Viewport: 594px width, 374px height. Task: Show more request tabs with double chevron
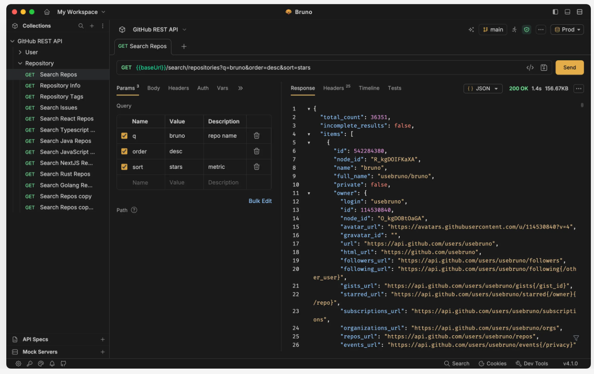[241, 88]
